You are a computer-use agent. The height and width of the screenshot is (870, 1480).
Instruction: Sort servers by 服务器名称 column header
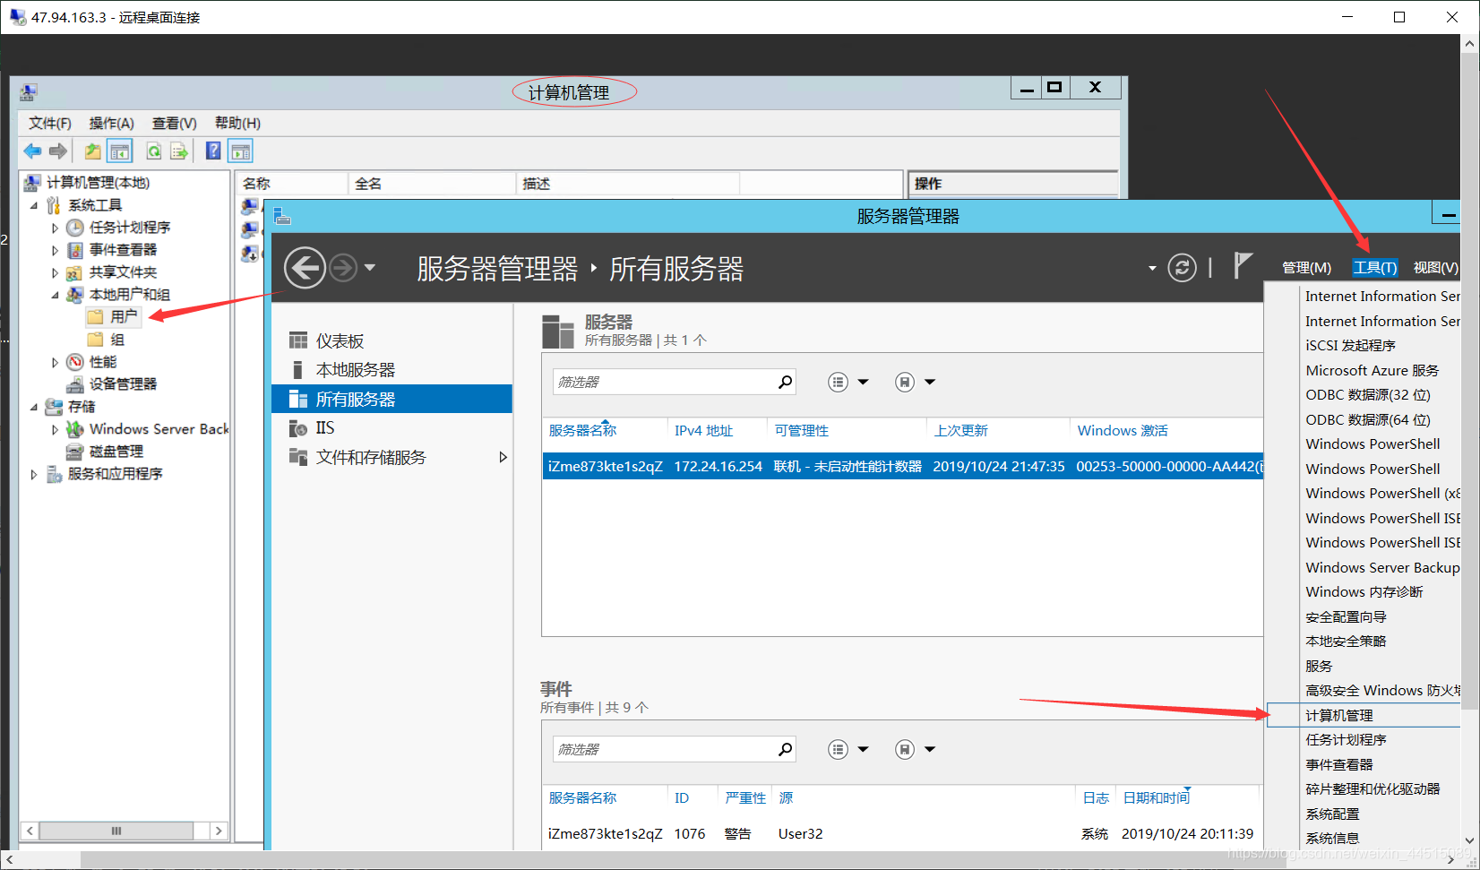582,431
